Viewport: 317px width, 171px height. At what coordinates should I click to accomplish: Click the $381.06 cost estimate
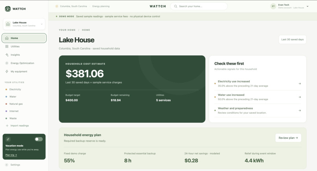coord(85,74)
